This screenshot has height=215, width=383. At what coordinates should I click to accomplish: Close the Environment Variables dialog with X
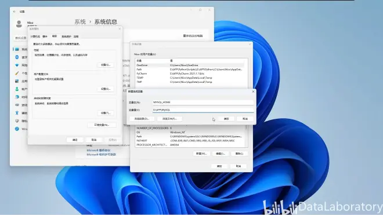tap(250, 44)
